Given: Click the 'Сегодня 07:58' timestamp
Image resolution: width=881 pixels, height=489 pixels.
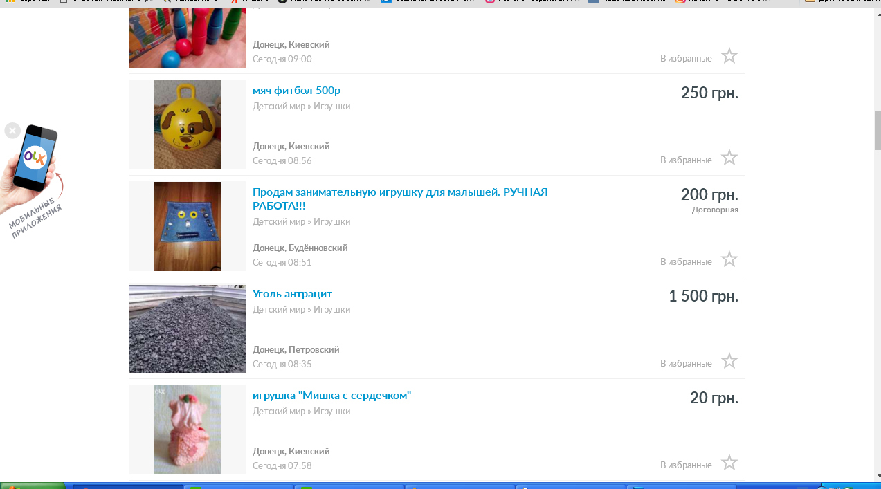Looking at the screenshot, I should pos(282,465).
